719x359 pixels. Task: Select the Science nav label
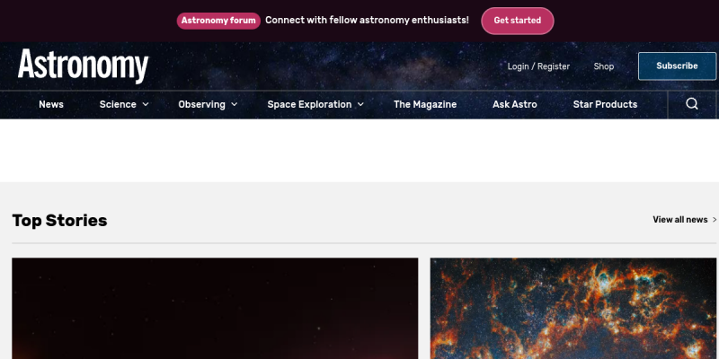pyautogui.click(x=118, y=104)
